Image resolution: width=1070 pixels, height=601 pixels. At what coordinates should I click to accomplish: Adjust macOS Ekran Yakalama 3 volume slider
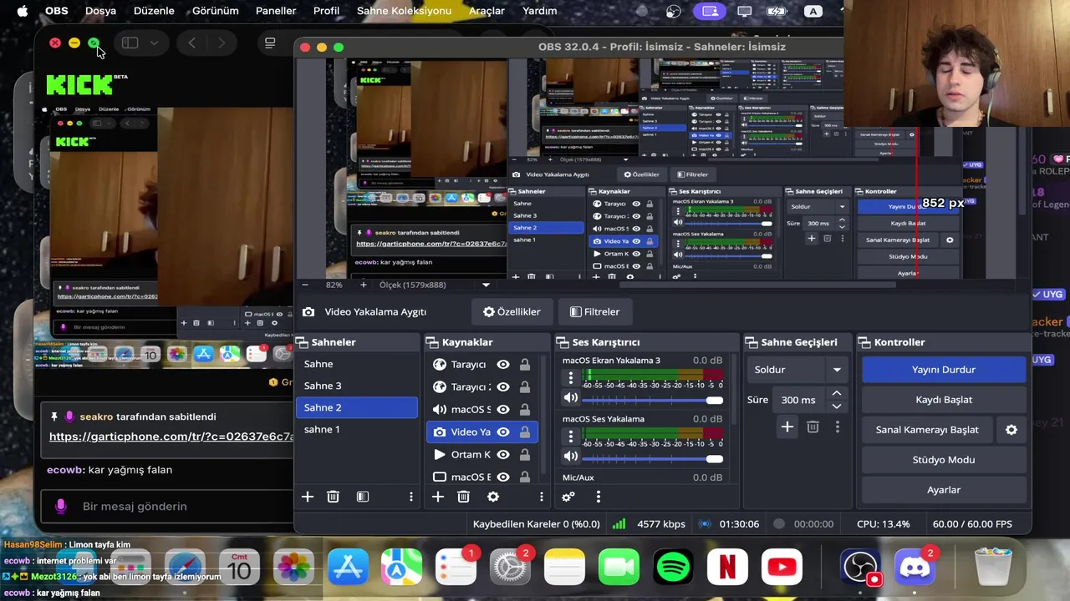click(x=652, y=399)
